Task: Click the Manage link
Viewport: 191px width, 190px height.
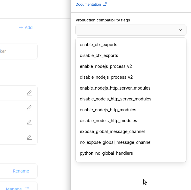Action: 14,188
